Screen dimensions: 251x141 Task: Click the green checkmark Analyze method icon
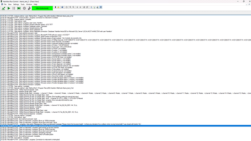pos(3,8)
